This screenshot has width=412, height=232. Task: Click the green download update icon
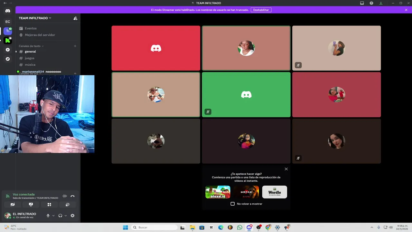381,3
